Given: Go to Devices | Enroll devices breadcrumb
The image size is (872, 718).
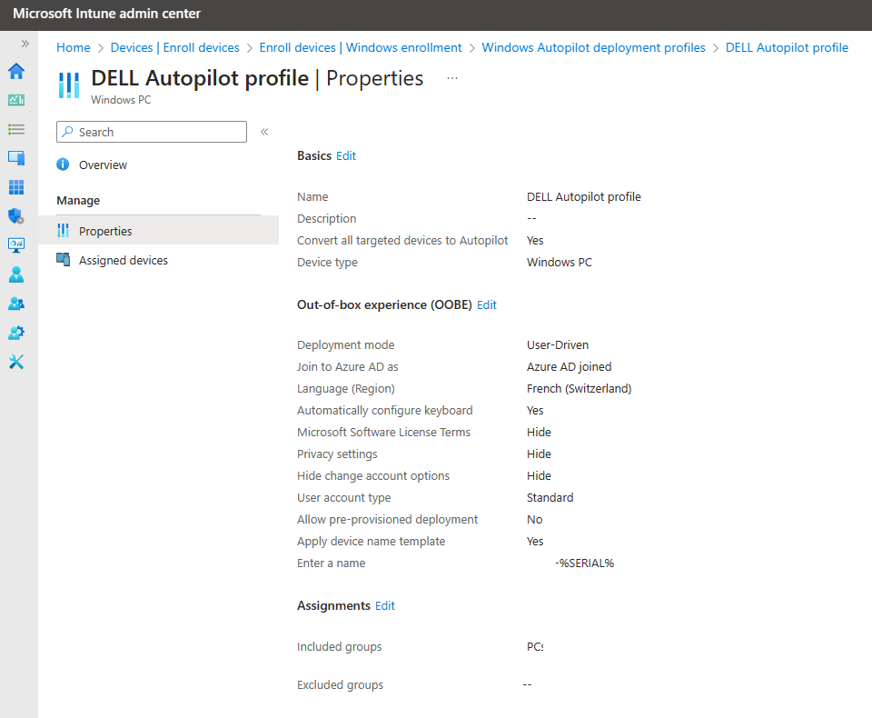Looking at the screenshot, I should 174,48.
